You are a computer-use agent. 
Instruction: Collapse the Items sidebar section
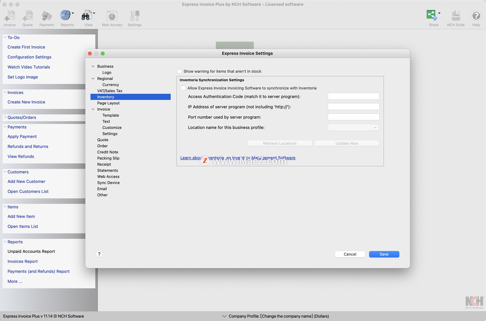(x=5, y=206)
